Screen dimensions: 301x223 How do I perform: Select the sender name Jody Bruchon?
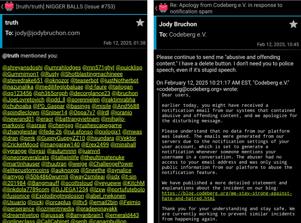[178, 24]
